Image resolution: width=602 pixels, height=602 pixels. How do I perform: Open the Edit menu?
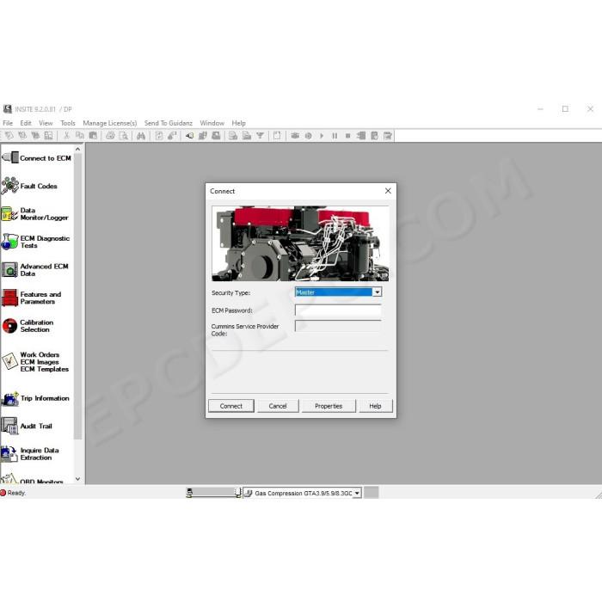pos(26,123)
